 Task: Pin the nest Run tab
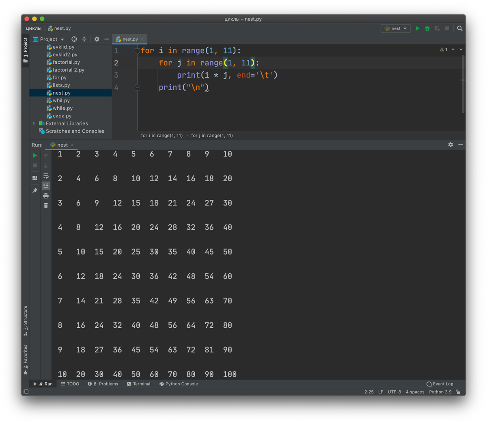[x=35, y=190]
